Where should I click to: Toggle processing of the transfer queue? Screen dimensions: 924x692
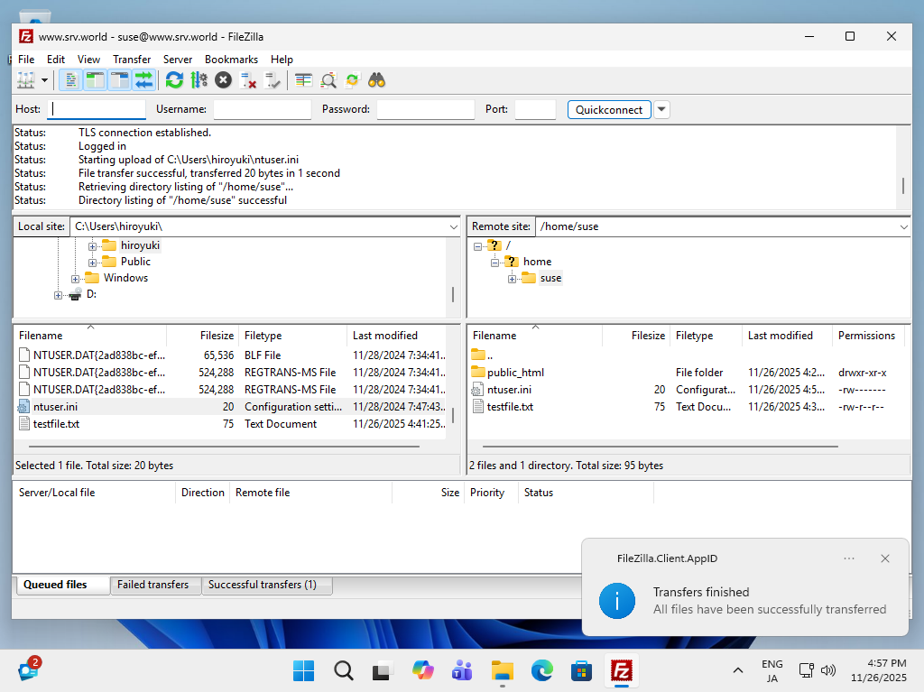199,80
